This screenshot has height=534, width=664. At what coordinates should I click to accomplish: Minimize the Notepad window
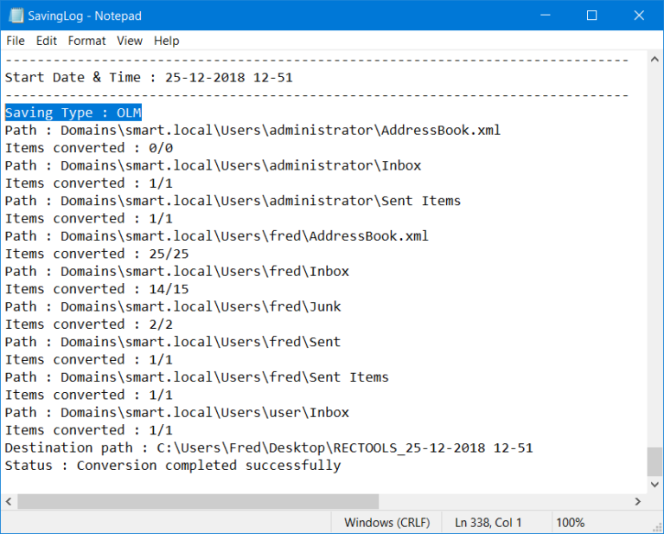click(546, 16)
